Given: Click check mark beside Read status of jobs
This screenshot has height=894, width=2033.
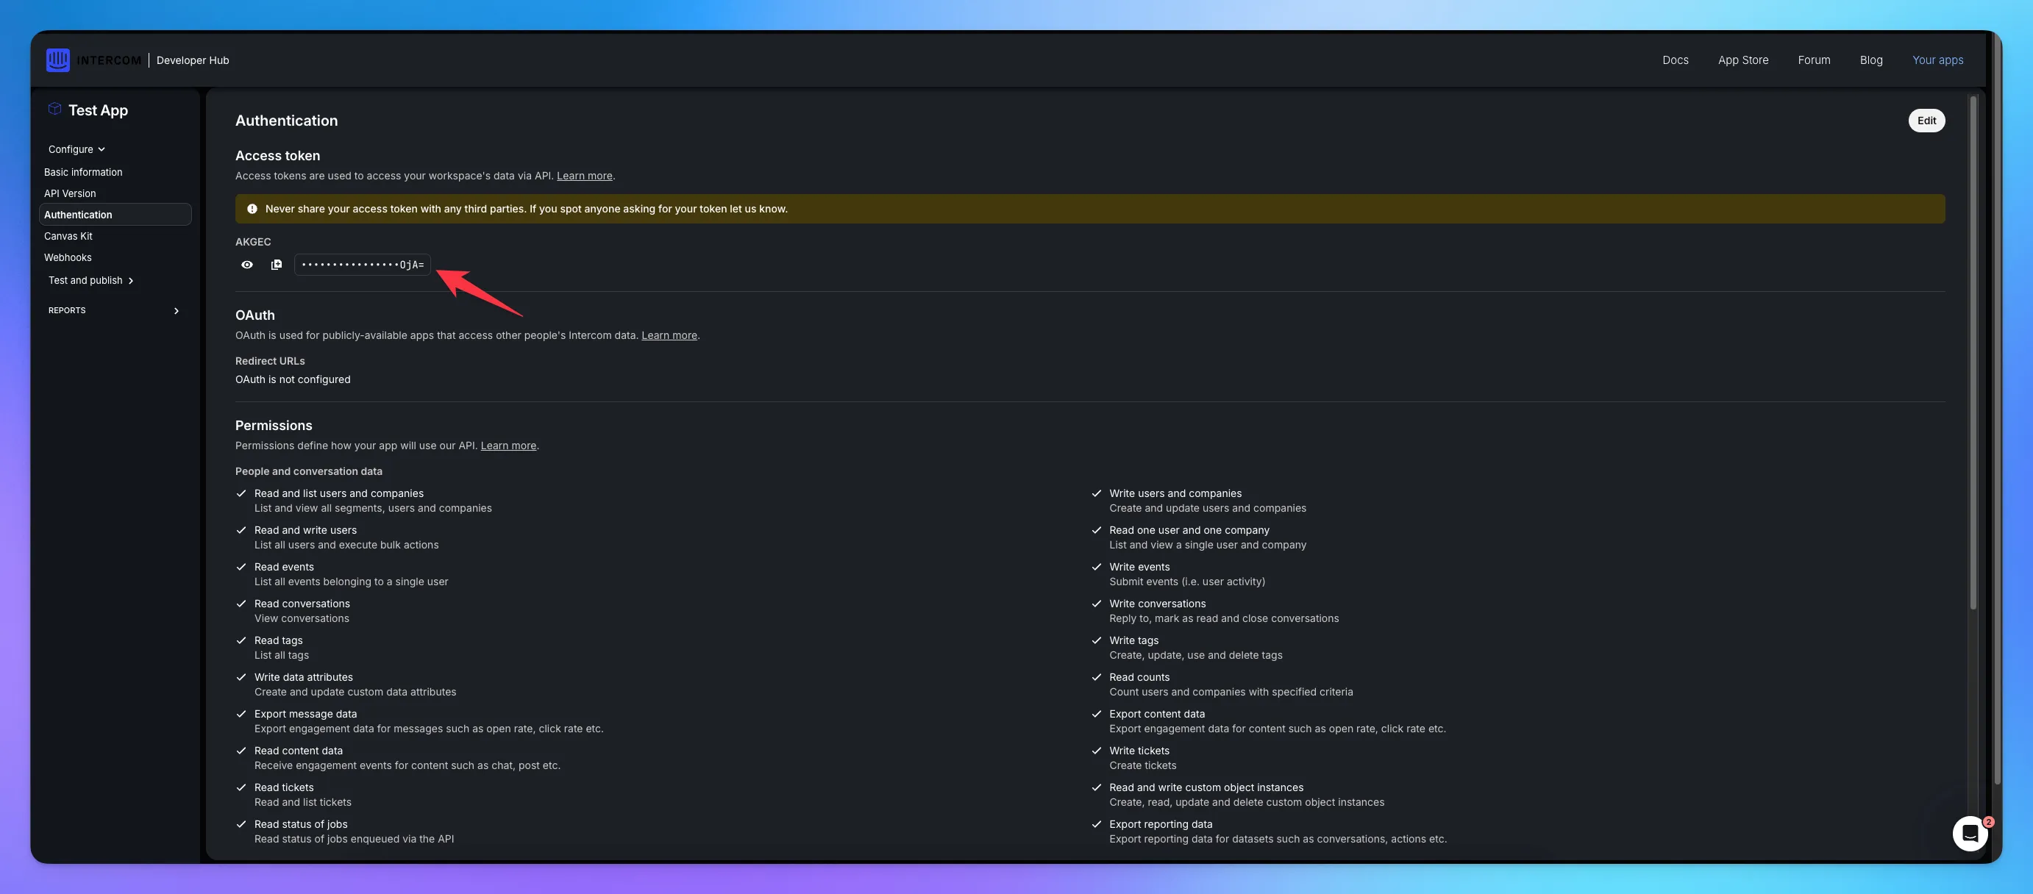Looking at the screenshot, I should click(241, 825).
